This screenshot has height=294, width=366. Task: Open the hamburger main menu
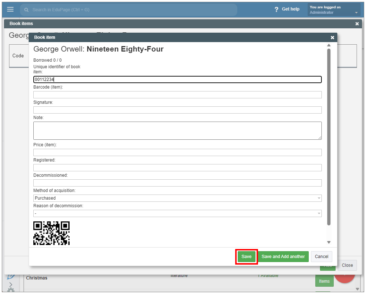(x=10, y=9)
